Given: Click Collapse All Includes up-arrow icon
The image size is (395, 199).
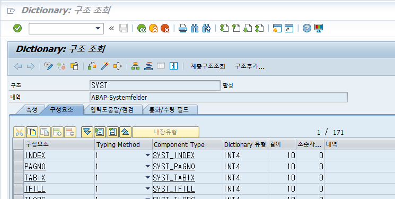Looking at the screenshot, I should click(126, 132).
